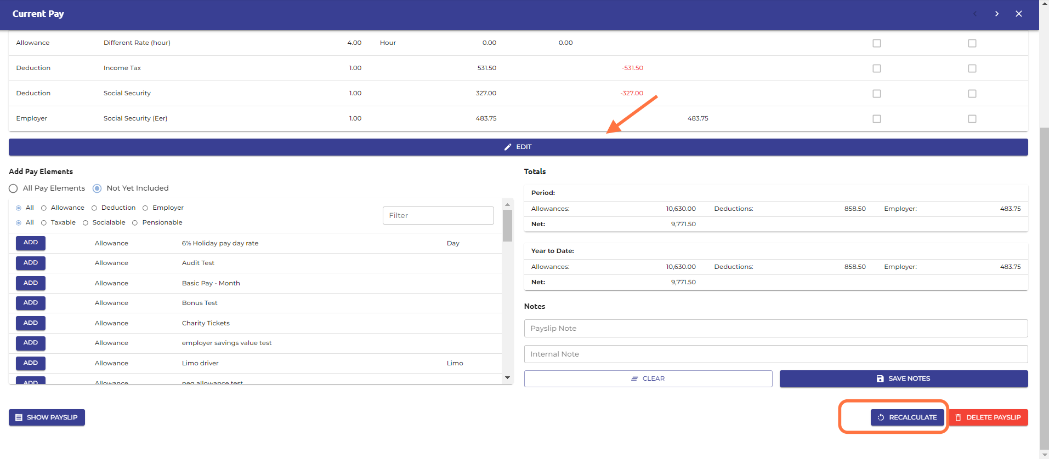Filter pay elements by Deduction type
The width and height of the screenshot is (1049, 459).
tap(94, 208)
